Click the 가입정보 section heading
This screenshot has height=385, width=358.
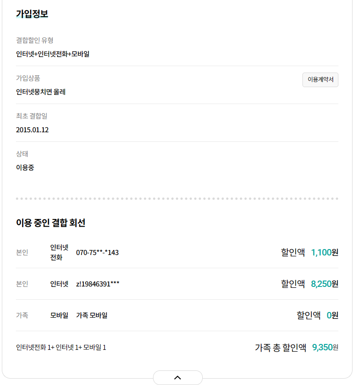(32, 14)
